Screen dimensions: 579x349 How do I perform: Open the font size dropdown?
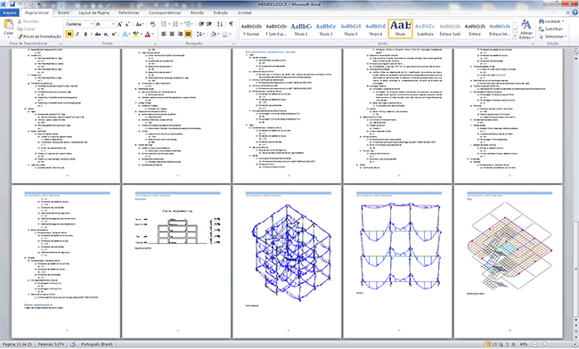pyautogui.click(x=113, y=24)
